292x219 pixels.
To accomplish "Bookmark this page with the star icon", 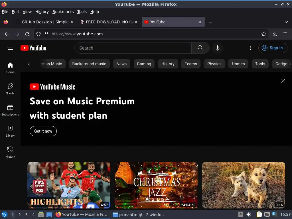I will coord(263,34).
